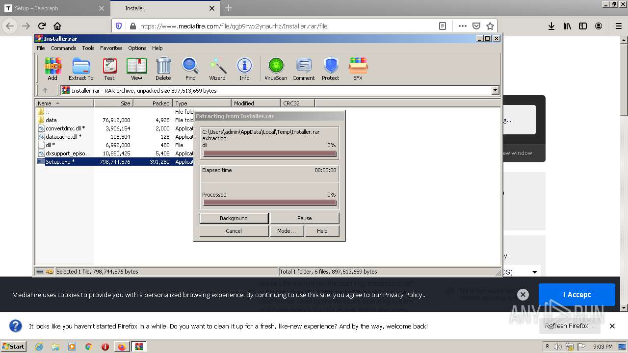Open Firefox hamburger menu

[x=618, y=26]
